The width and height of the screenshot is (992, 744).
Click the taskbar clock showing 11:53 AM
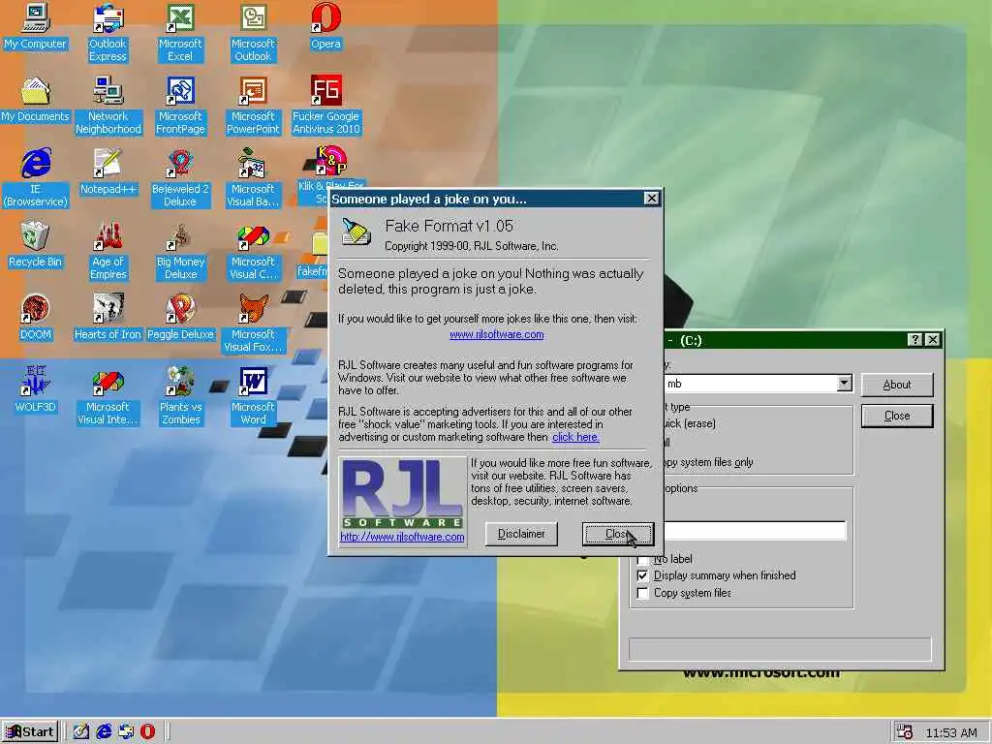951,732
